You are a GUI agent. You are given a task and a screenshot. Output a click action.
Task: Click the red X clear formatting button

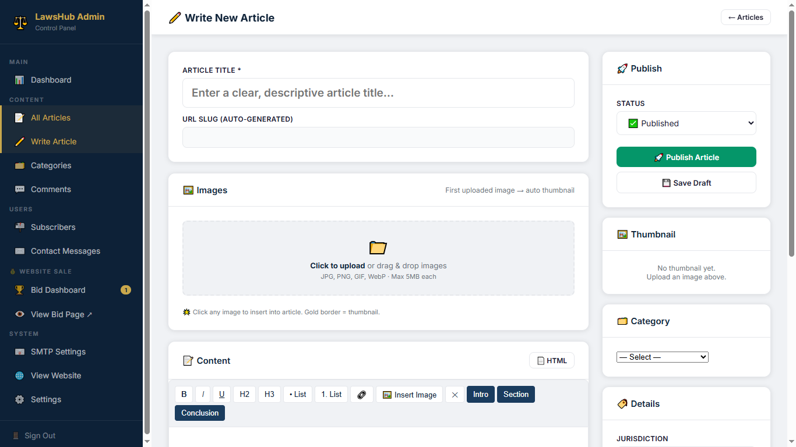(x=455, y=395)
